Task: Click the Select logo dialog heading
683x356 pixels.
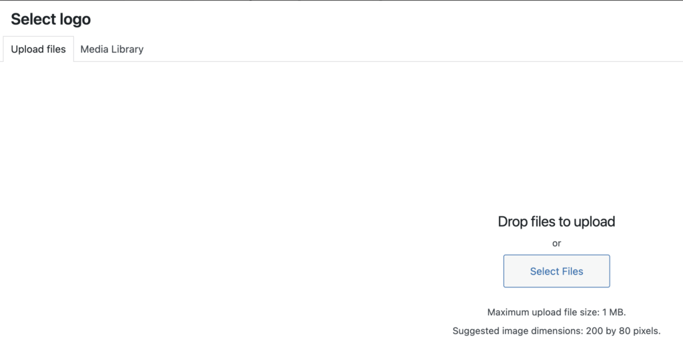Action: point(51,19)
